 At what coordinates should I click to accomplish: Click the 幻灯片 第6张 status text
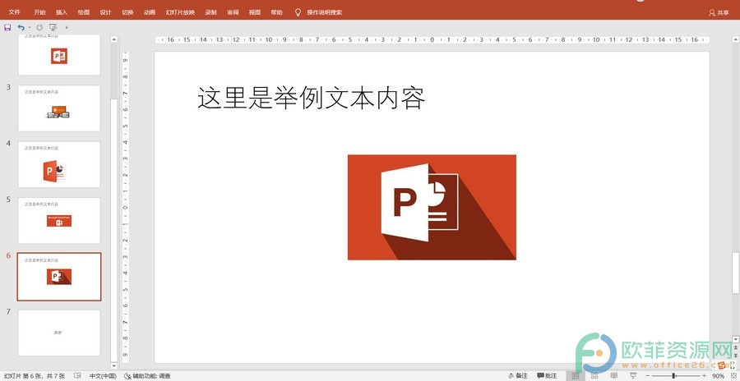pyautogui.click(x=34, y=376)
